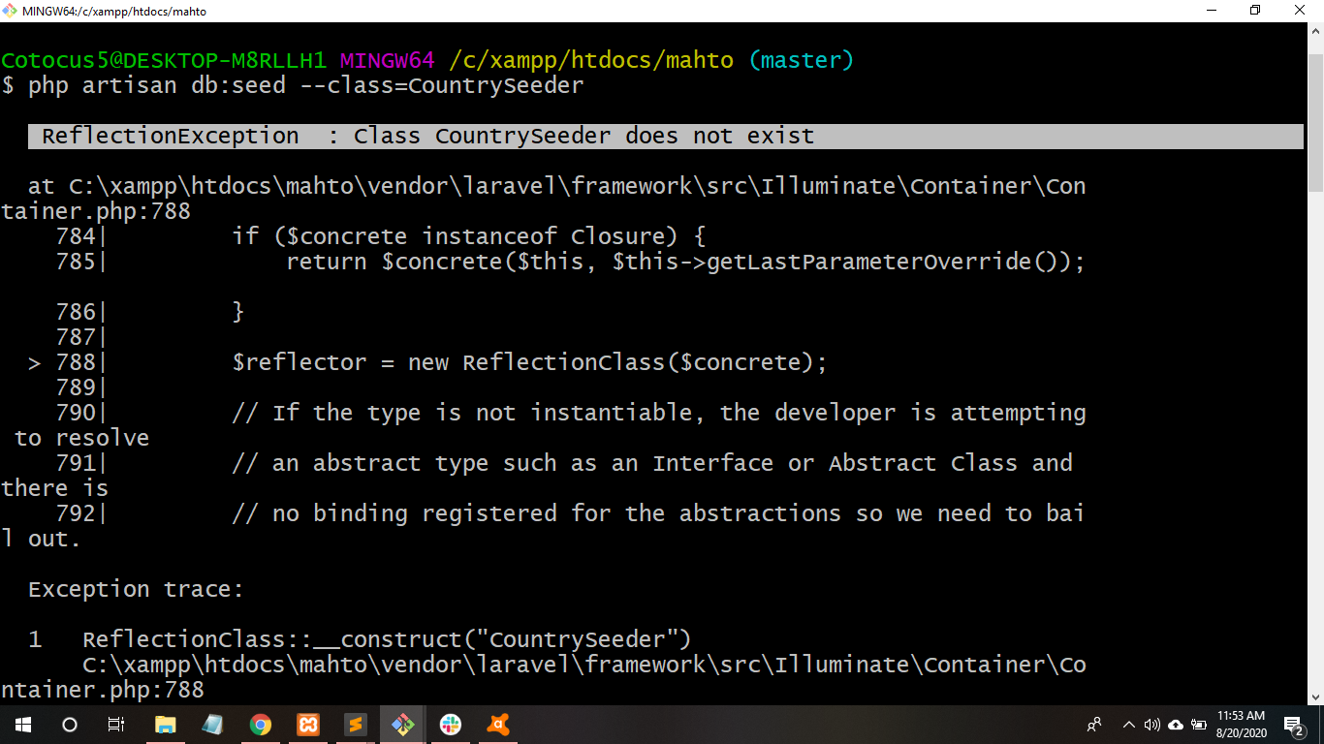Click the Git Bash icon in the title bar
This screenshot has height=744, width=1324.
click(10, 11)
